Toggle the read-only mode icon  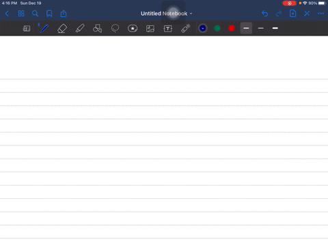pos(27,29)
